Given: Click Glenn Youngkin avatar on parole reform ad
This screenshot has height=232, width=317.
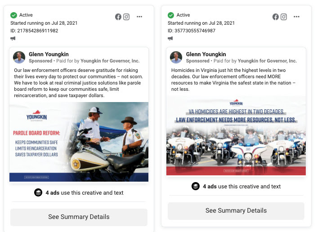Looking at the screenshot, I should tap(19, 58).
